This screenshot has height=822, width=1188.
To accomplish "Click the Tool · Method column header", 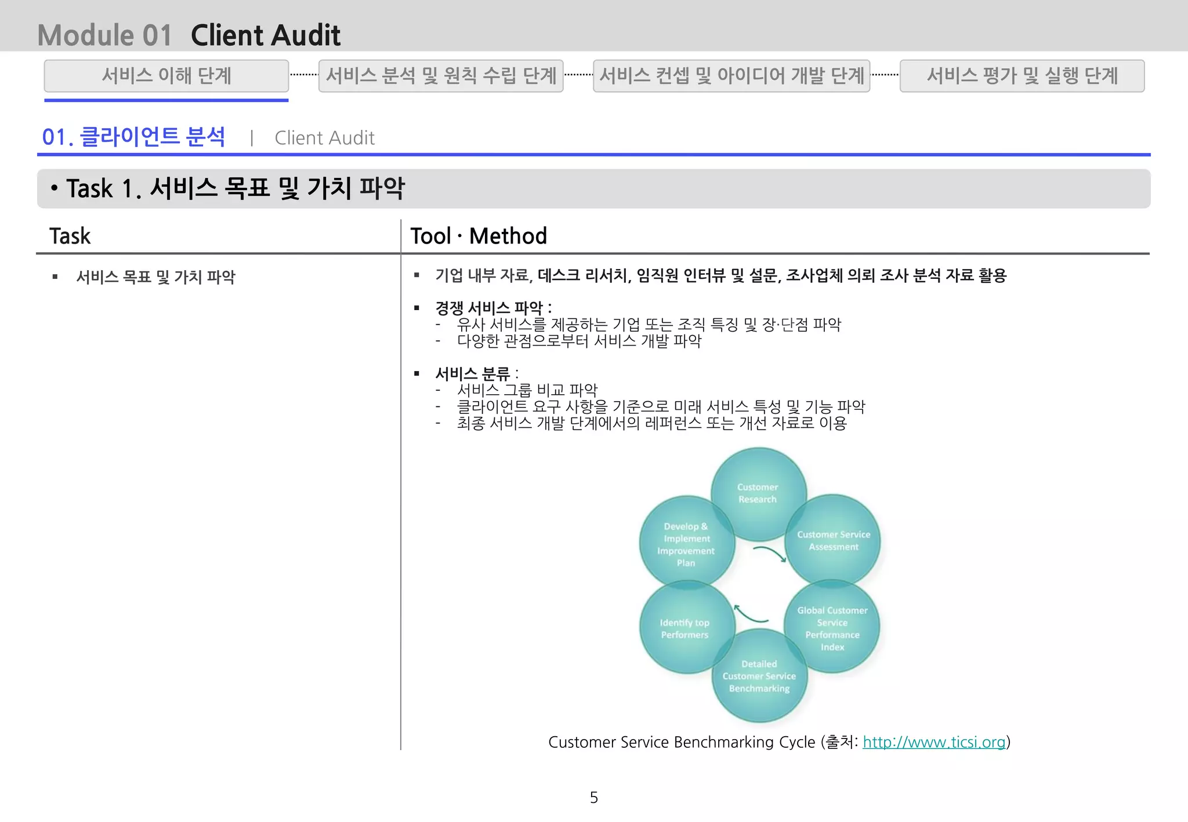I will coord(479,236).
